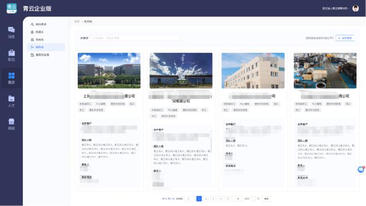The height and width of the screenshot is (206, 366).
Task: Go to page 3 in pagination
Action: click(x=213, y=199)
